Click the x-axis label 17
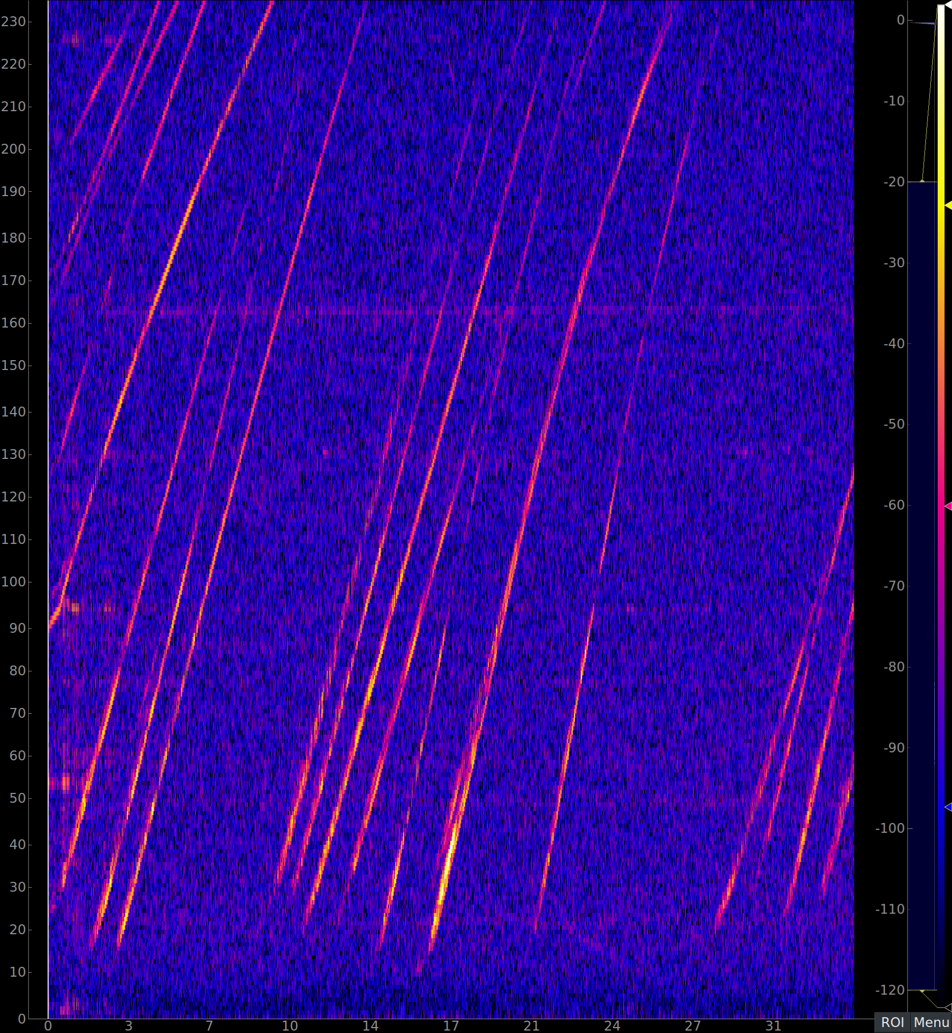Viewport: 952px width, 1033px height. [x=451, y=1026]
